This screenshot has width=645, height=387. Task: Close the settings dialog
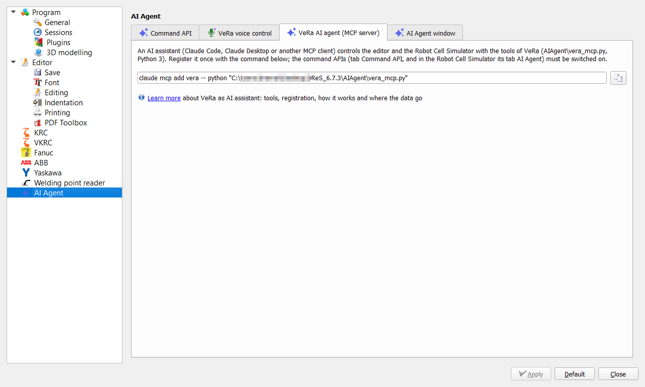point(618,374)
